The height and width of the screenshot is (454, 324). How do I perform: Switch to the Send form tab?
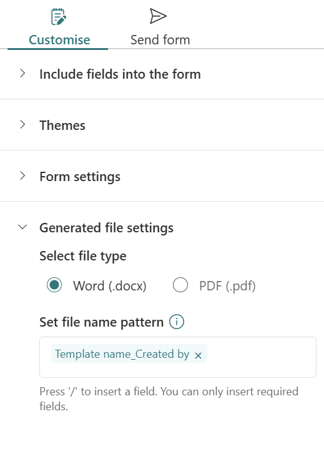(x=160, y=27)
